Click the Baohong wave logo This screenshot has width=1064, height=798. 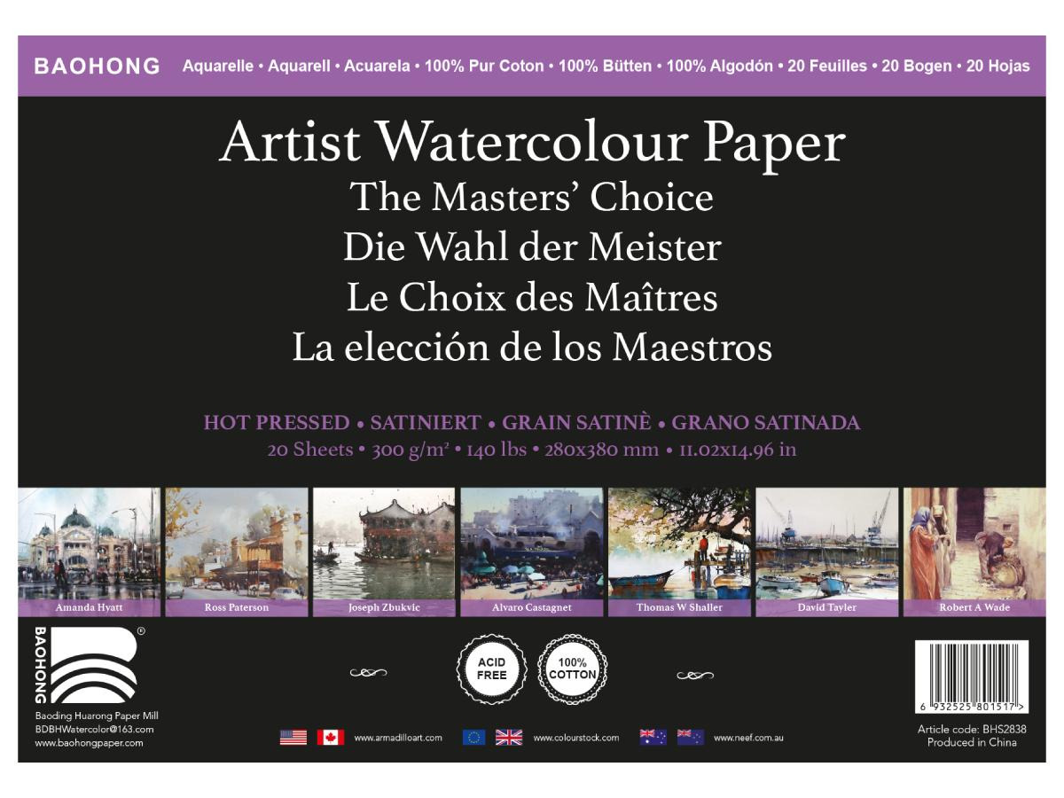[93, 666]
